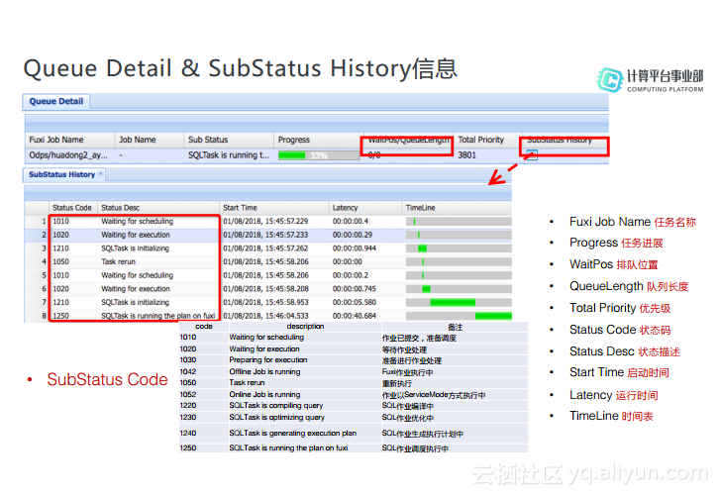Click the 'description' header of the code table
The width and height of the screenshot is (719, 496).
point(305,326)
